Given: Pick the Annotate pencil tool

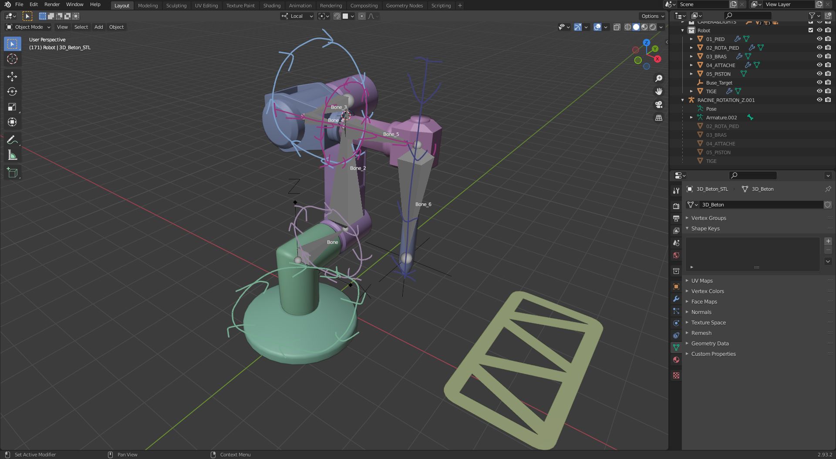Looking at the screenshot, I should click(x=12, y=140).
